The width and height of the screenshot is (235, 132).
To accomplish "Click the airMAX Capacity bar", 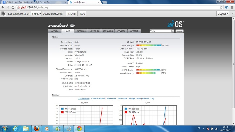I will pos(149,73).
